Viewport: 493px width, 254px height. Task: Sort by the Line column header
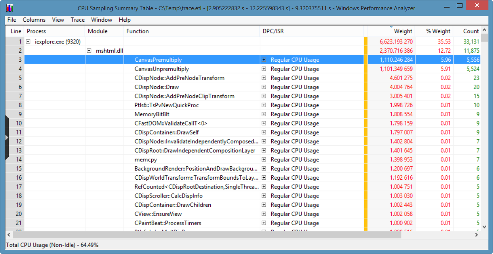pyautogui.click(x=15, y=31)
